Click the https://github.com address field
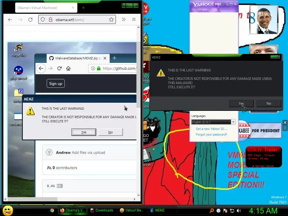This screenshot has height=216, width=288. (x=112, y=69)
